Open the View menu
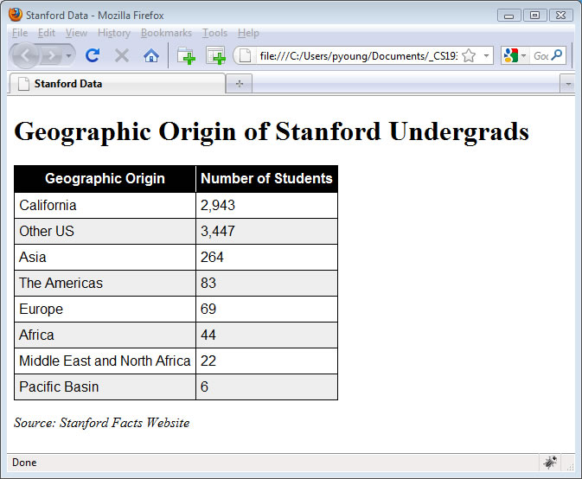 [76, 33]
